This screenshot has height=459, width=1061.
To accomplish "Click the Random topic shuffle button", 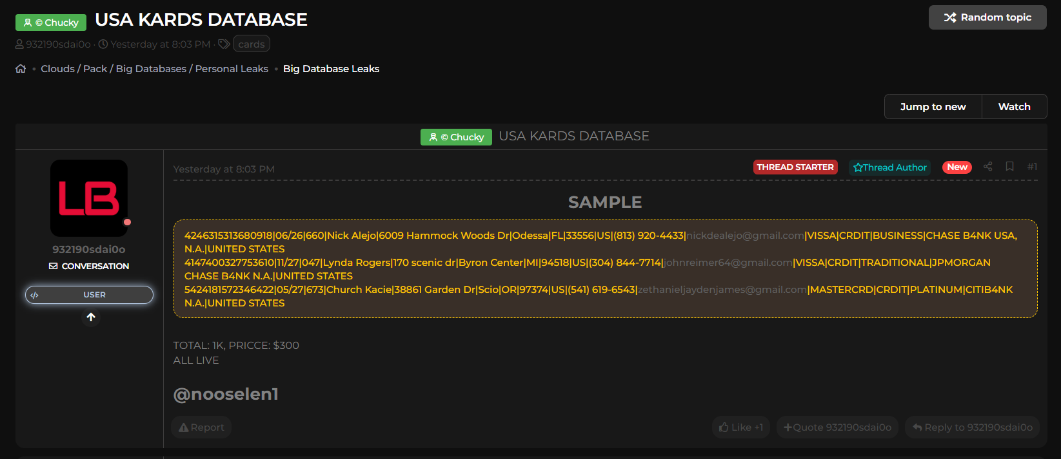I will [x=987, y=17].
